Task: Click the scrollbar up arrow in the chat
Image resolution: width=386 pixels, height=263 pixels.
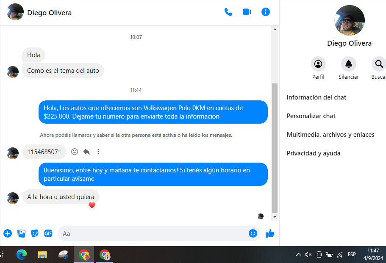Action: pos(275,29)
